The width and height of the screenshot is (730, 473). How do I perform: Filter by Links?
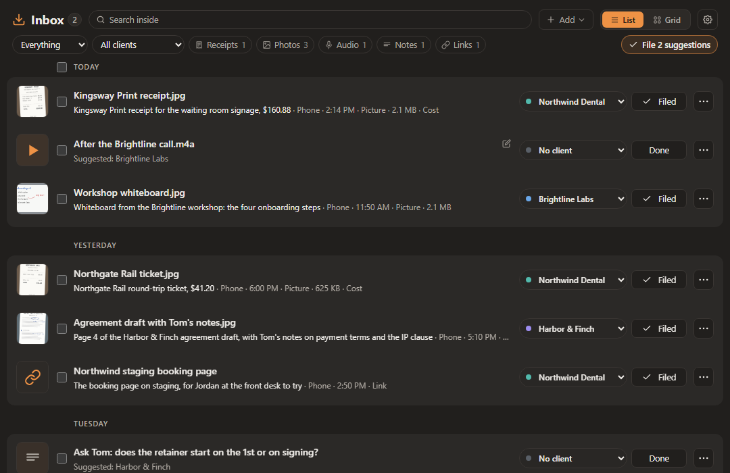point(460,45)
